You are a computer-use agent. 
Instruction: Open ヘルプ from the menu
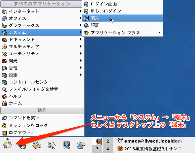(42, 96)
